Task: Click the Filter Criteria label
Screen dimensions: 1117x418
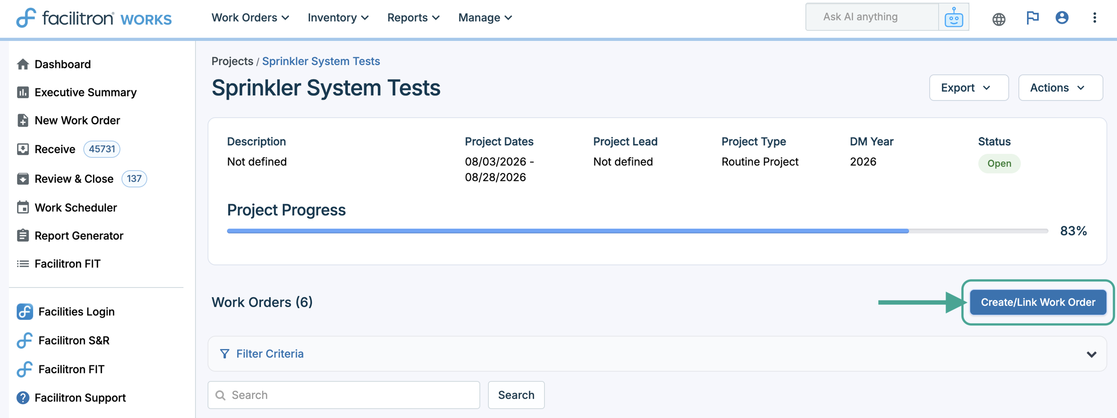Action: click(x=270, y=353)
